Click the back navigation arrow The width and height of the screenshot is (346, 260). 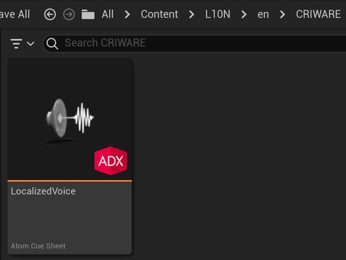[x=50, y=14]
